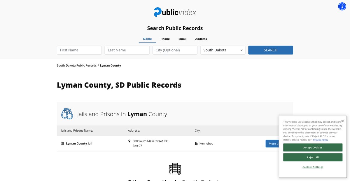This screenshot has width=350, height=181.
Task: Click the Lyman County breadcrumb
Action: tap(111, 66)
